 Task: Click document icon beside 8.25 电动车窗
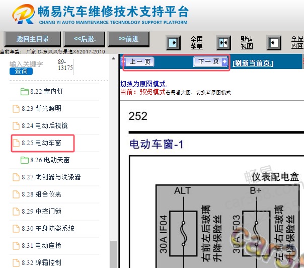tap(16, 143)
